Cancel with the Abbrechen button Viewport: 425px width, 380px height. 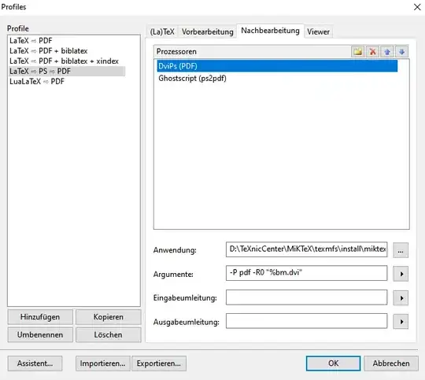pos(391,363)
